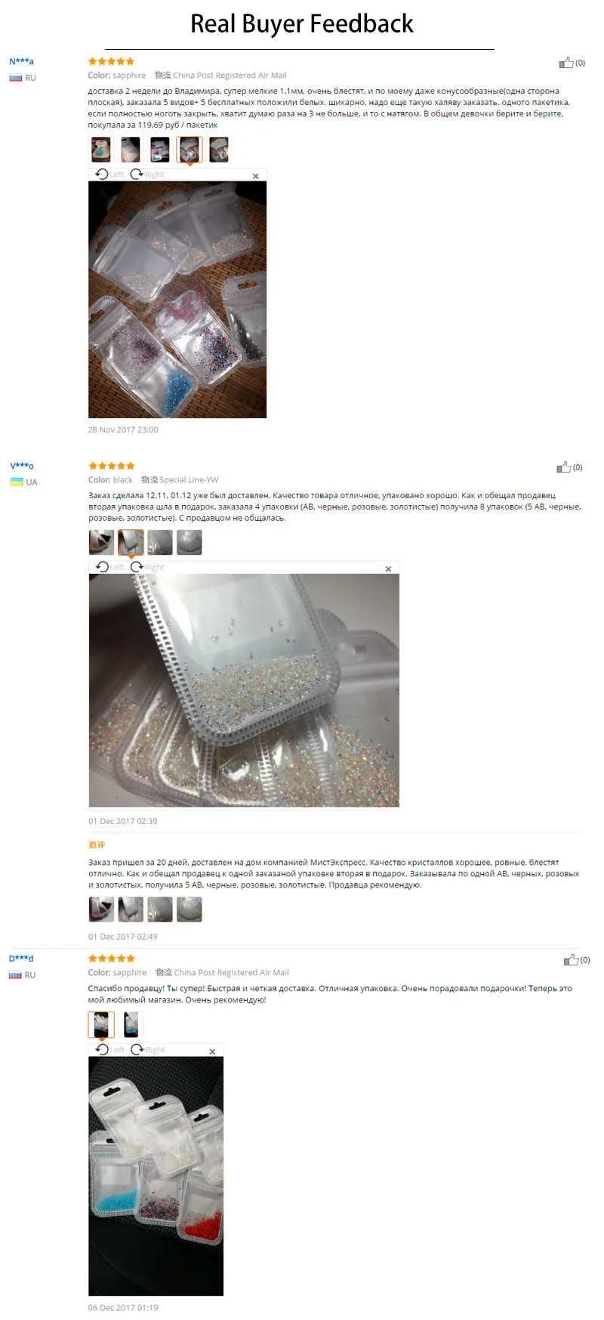604x1320 pixels.
Task: Click thumbs-up icon on V***o's review
Action: (563, 467)
